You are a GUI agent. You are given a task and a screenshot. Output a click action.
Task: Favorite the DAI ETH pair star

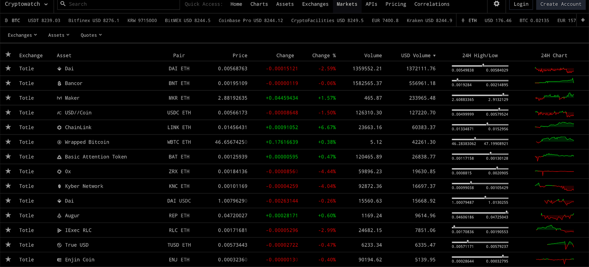click(8, 68)
